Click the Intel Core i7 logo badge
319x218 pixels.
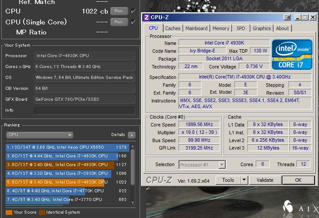[292, 54]
